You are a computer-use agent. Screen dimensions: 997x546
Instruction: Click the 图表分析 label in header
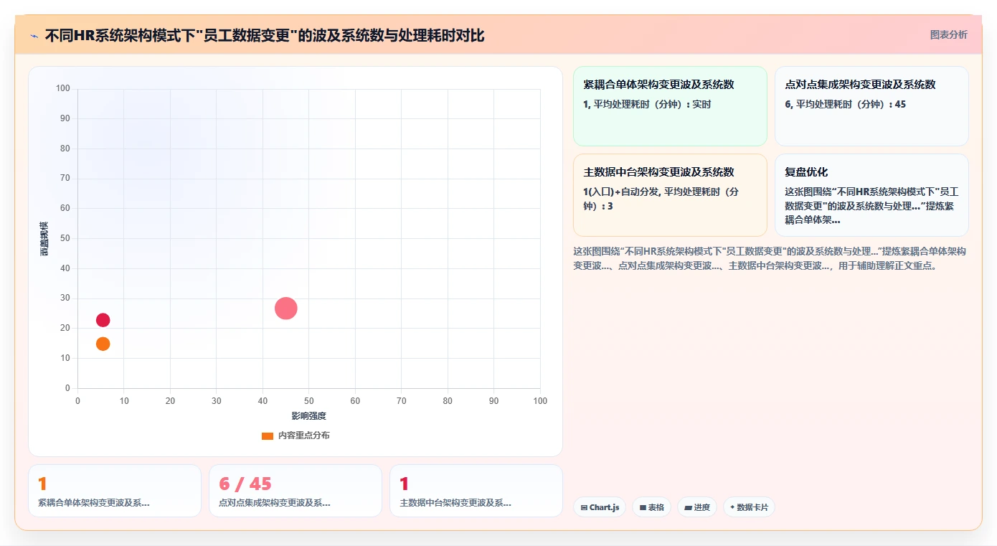click(948, 34)
